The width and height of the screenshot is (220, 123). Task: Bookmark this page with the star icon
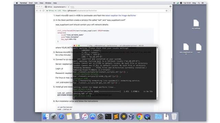166,11
